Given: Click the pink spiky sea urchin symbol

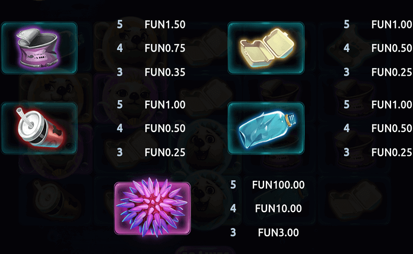Looking at the screenshot, I should coord(152,208).
